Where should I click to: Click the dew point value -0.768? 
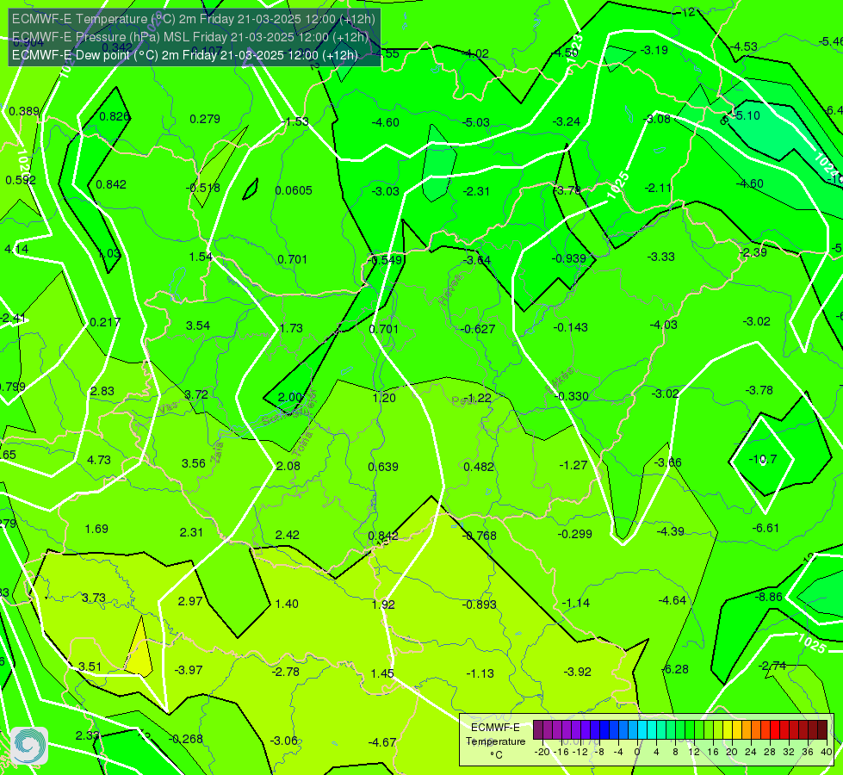tap(480, 536)
